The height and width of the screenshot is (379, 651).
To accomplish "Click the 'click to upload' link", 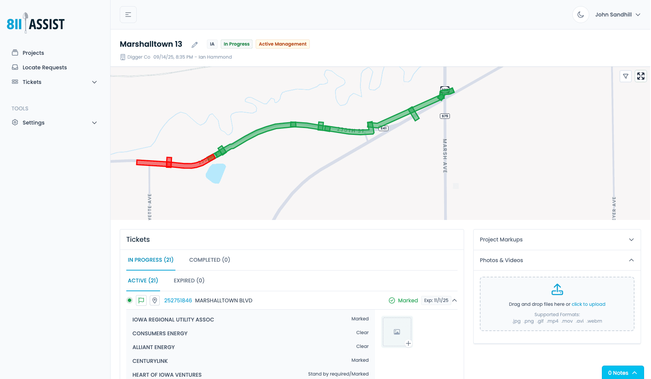I will 588,304.
